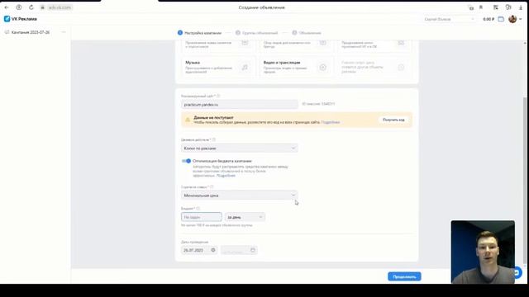This screenshot has height=297, width=529.
Task: Click the 0.00 ₽ balance in the header
Action: click(x=488, y=19)
